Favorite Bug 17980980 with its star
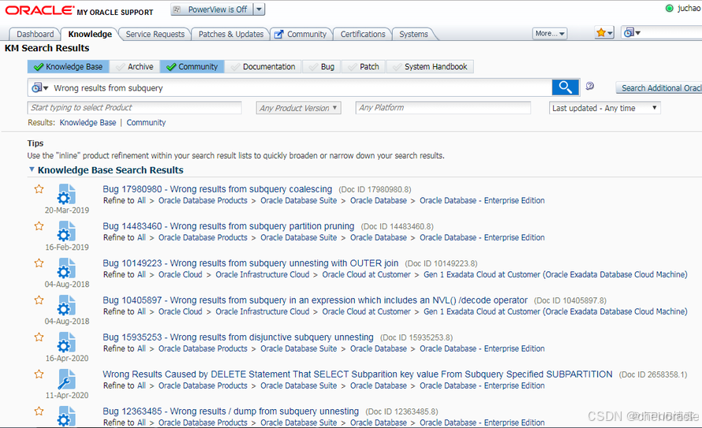Viewport: 702px width, 428px height. click(x=39, y=189)
